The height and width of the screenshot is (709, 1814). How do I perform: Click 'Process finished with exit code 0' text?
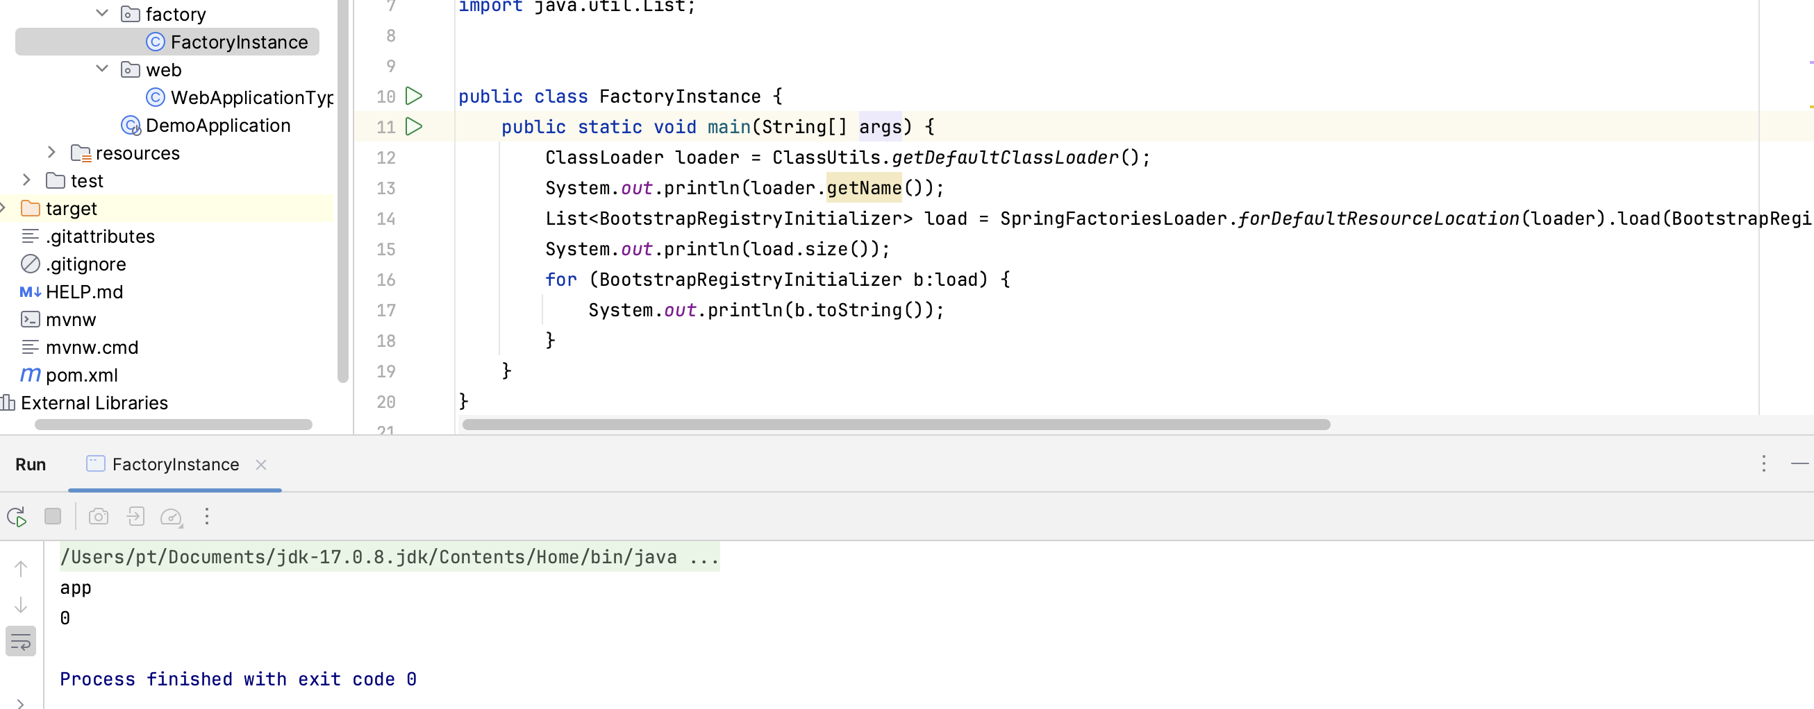(x=238, y=679)
